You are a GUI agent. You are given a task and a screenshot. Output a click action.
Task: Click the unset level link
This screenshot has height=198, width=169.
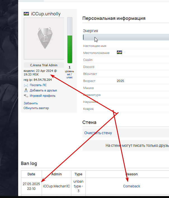[x=69, y=77]
